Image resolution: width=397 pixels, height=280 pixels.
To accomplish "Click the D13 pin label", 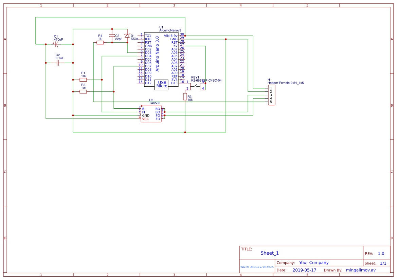I will [174, 83].
